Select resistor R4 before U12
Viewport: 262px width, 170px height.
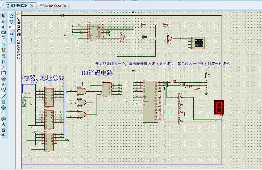(x=144, y=37)
